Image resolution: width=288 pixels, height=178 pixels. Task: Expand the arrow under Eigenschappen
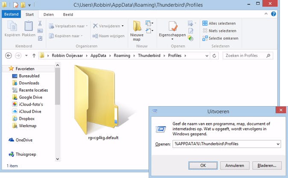172,39
